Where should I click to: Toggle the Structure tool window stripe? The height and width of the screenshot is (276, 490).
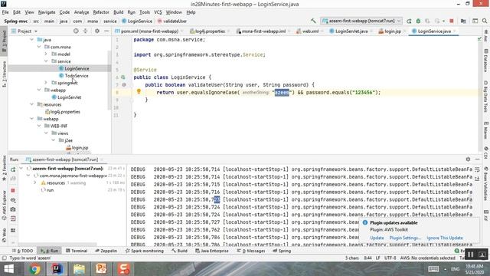pyautogui.click(x=4, y=74)
